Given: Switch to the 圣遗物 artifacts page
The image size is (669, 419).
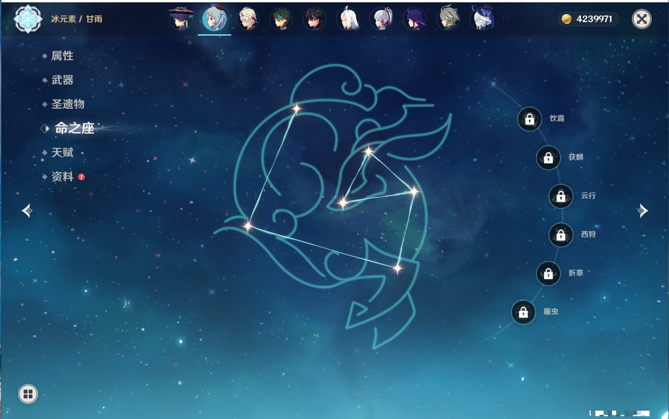Looking at the screenshot, I should click(68, 104).
